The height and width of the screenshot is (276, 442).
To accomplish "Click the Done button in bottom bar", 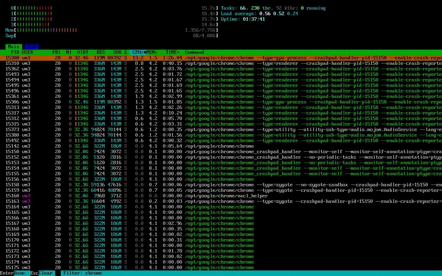I will [x=19, y=273].
